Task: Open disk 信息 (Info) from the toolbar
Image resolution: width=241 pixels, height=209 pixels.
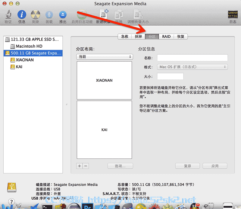Action: pyautogui.click(x=22, y=14)
